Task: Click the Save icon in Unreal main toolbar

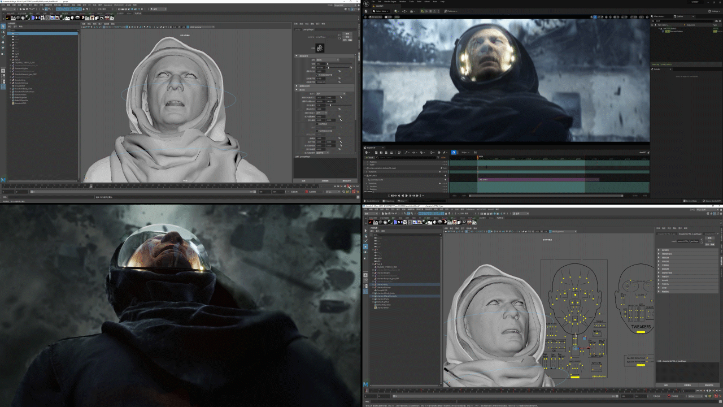Action: click(367, 11)
